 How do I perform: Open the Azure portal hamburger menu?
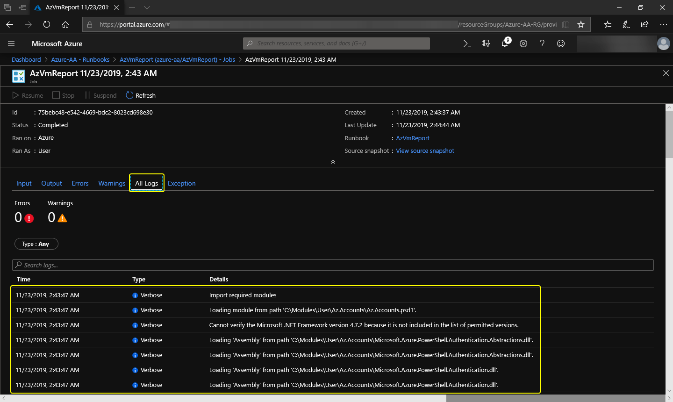pos(11,43)
